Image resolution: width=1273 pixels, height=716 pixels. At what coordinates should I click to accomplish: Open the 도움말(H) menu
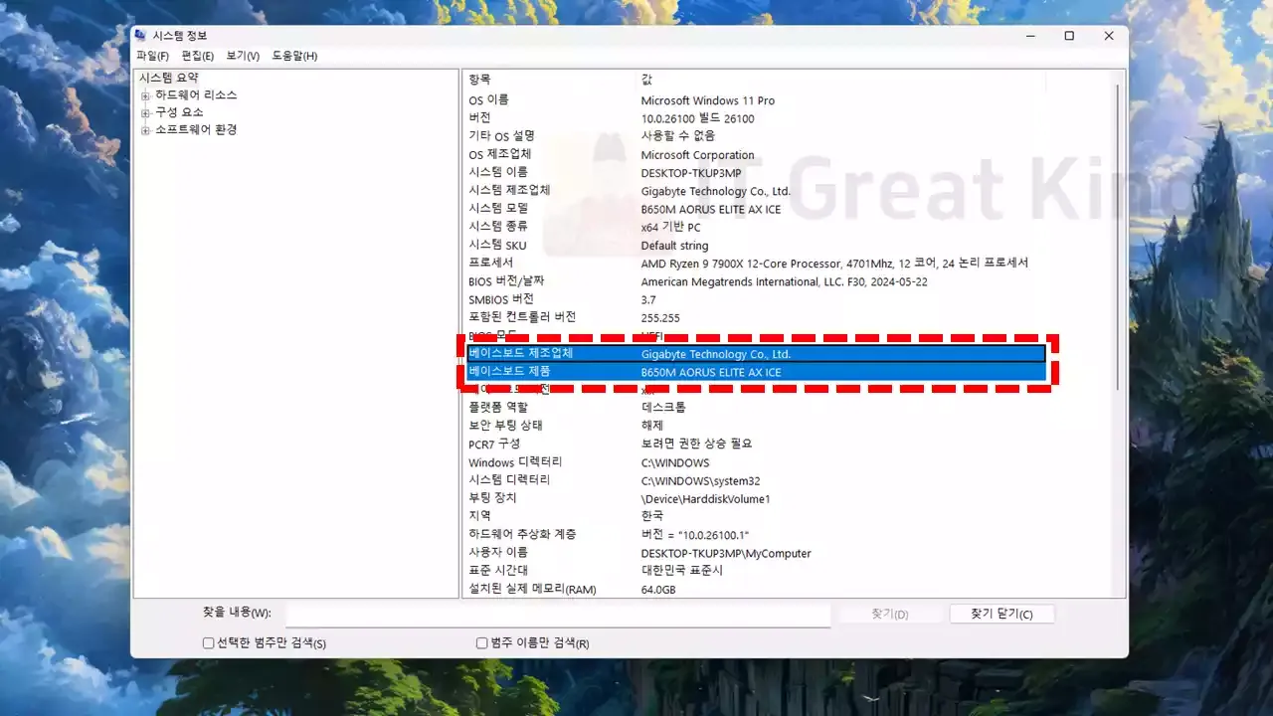294,56
